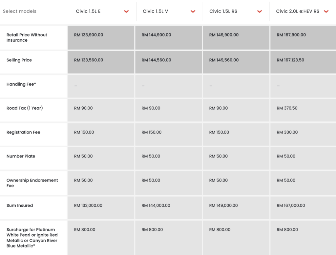The width and height of the screenshot is (336, 255).
Task: Click the Sum Insured row label
Action: tap(20, 205)
